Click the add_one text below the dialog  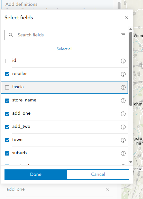pyautogui.click(x=15, y=189)
